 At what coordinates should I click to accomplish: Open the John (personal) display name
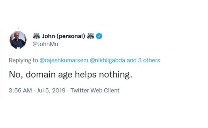[x=63, y=36]
